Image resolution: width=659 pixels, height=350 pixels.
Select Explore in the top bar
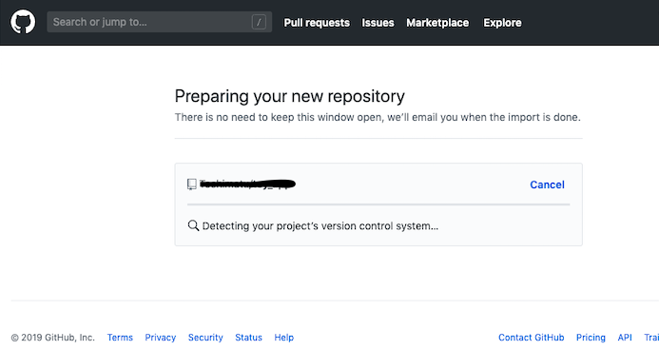(x=502, y=23)
